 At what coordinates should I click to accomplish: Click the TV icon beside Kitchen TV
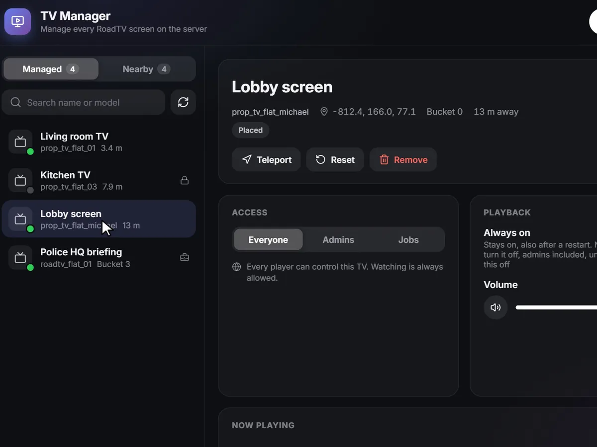click(20, 180)
